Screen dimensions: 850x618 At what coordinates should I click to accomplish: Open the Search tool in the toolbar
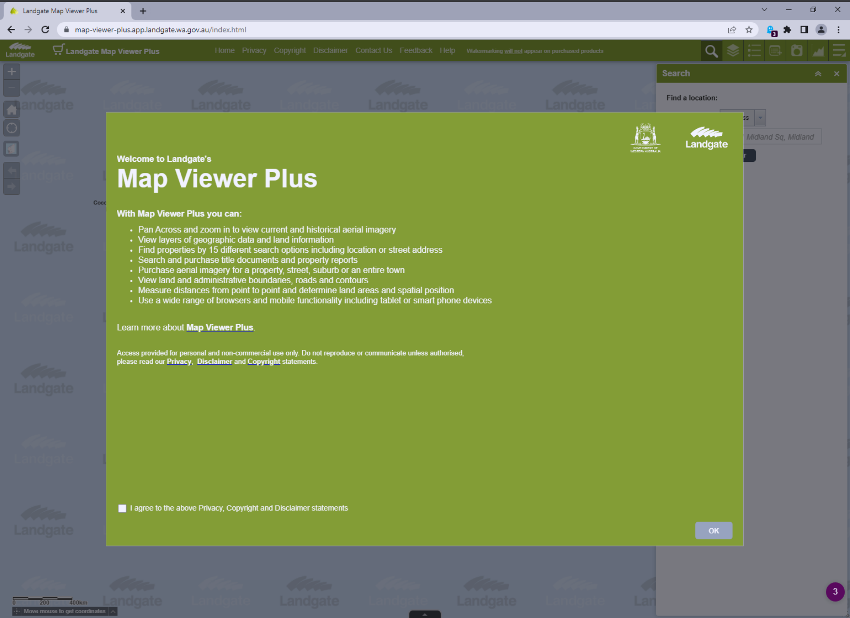(x=710, y=50)
